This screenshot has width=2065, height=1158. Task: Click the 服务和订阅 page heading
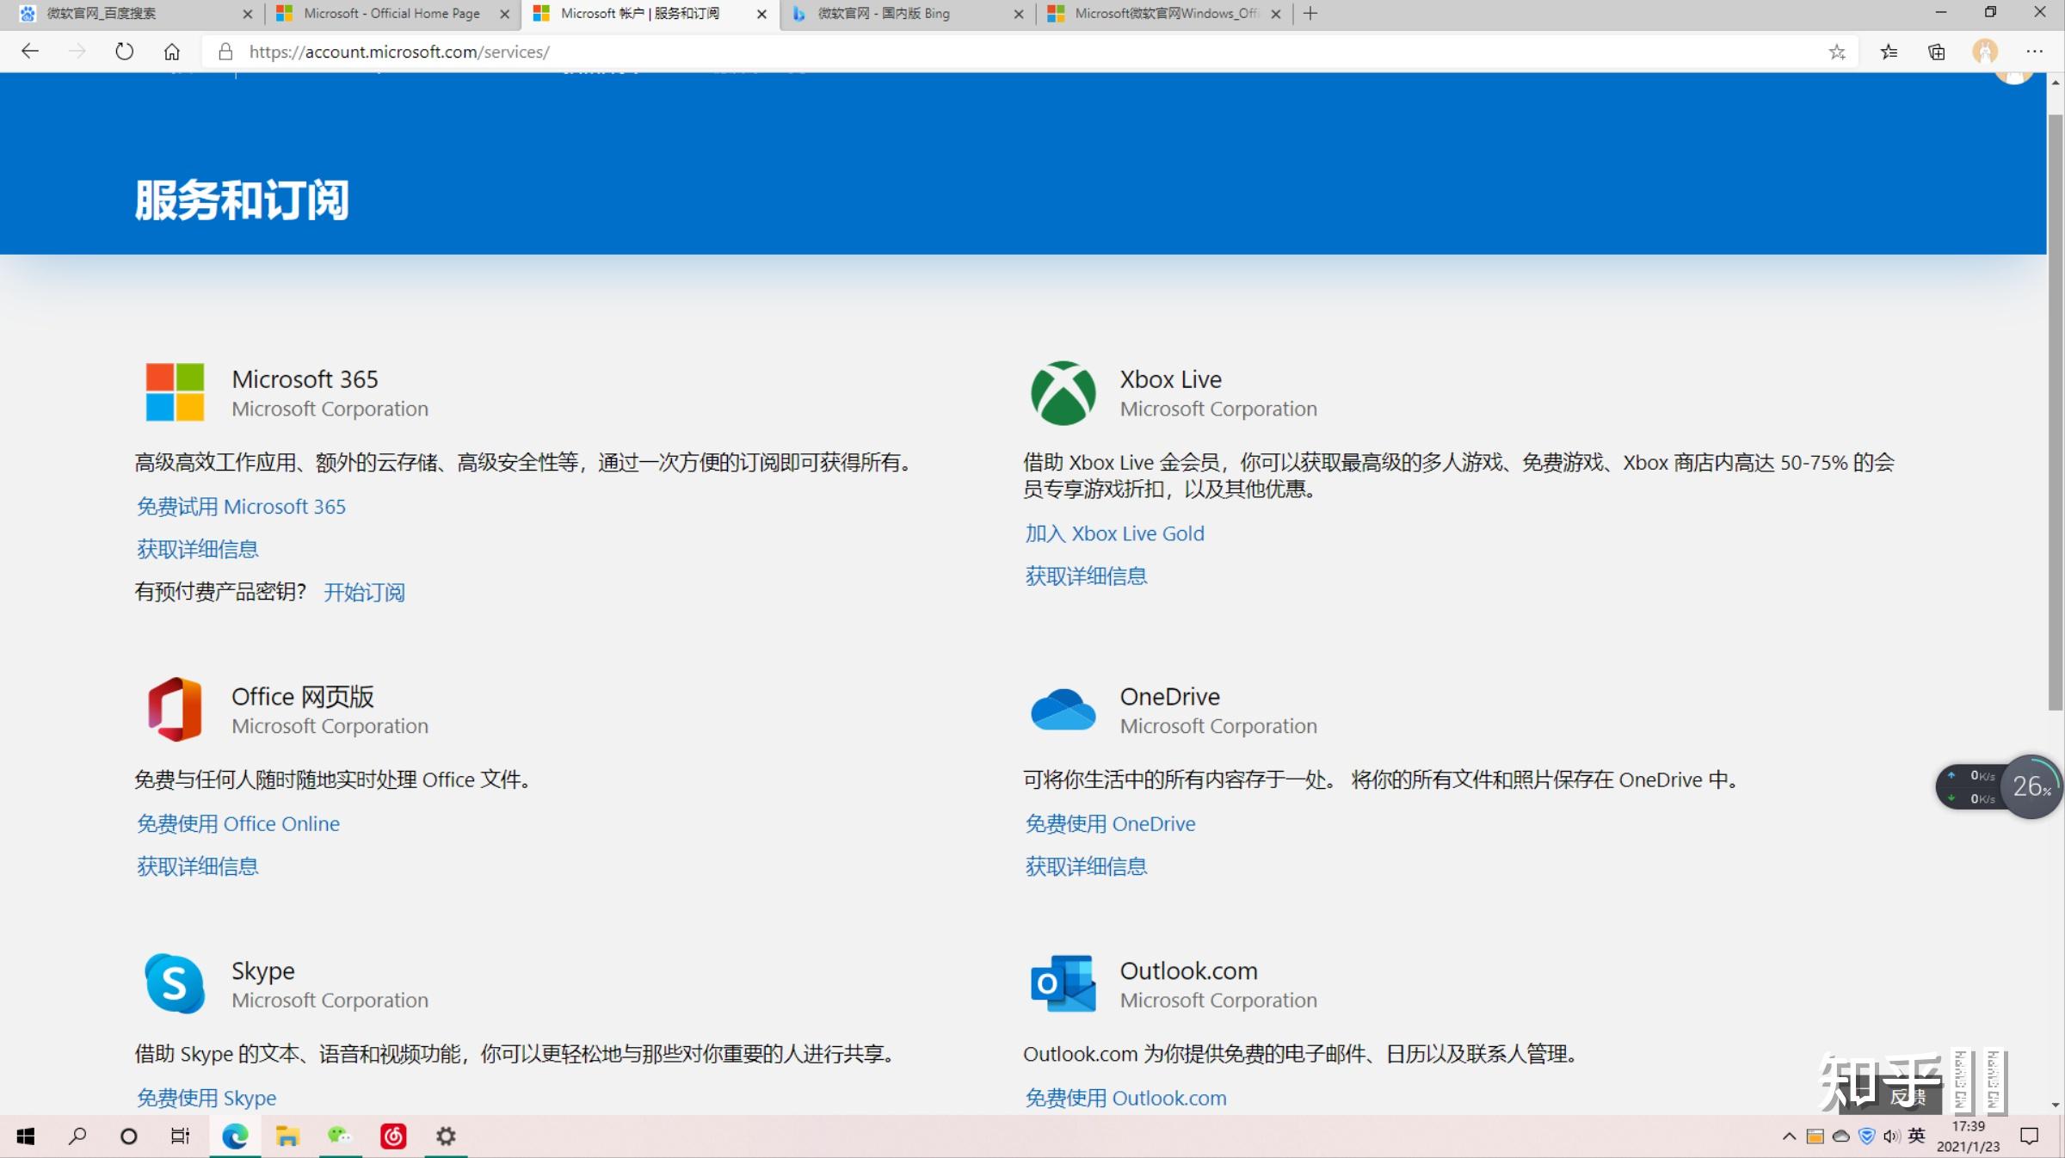(x=242, y=200)
